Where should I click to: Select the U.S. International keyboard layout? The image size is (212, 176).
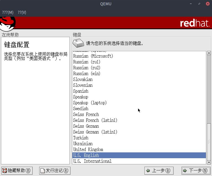[92, 161]
